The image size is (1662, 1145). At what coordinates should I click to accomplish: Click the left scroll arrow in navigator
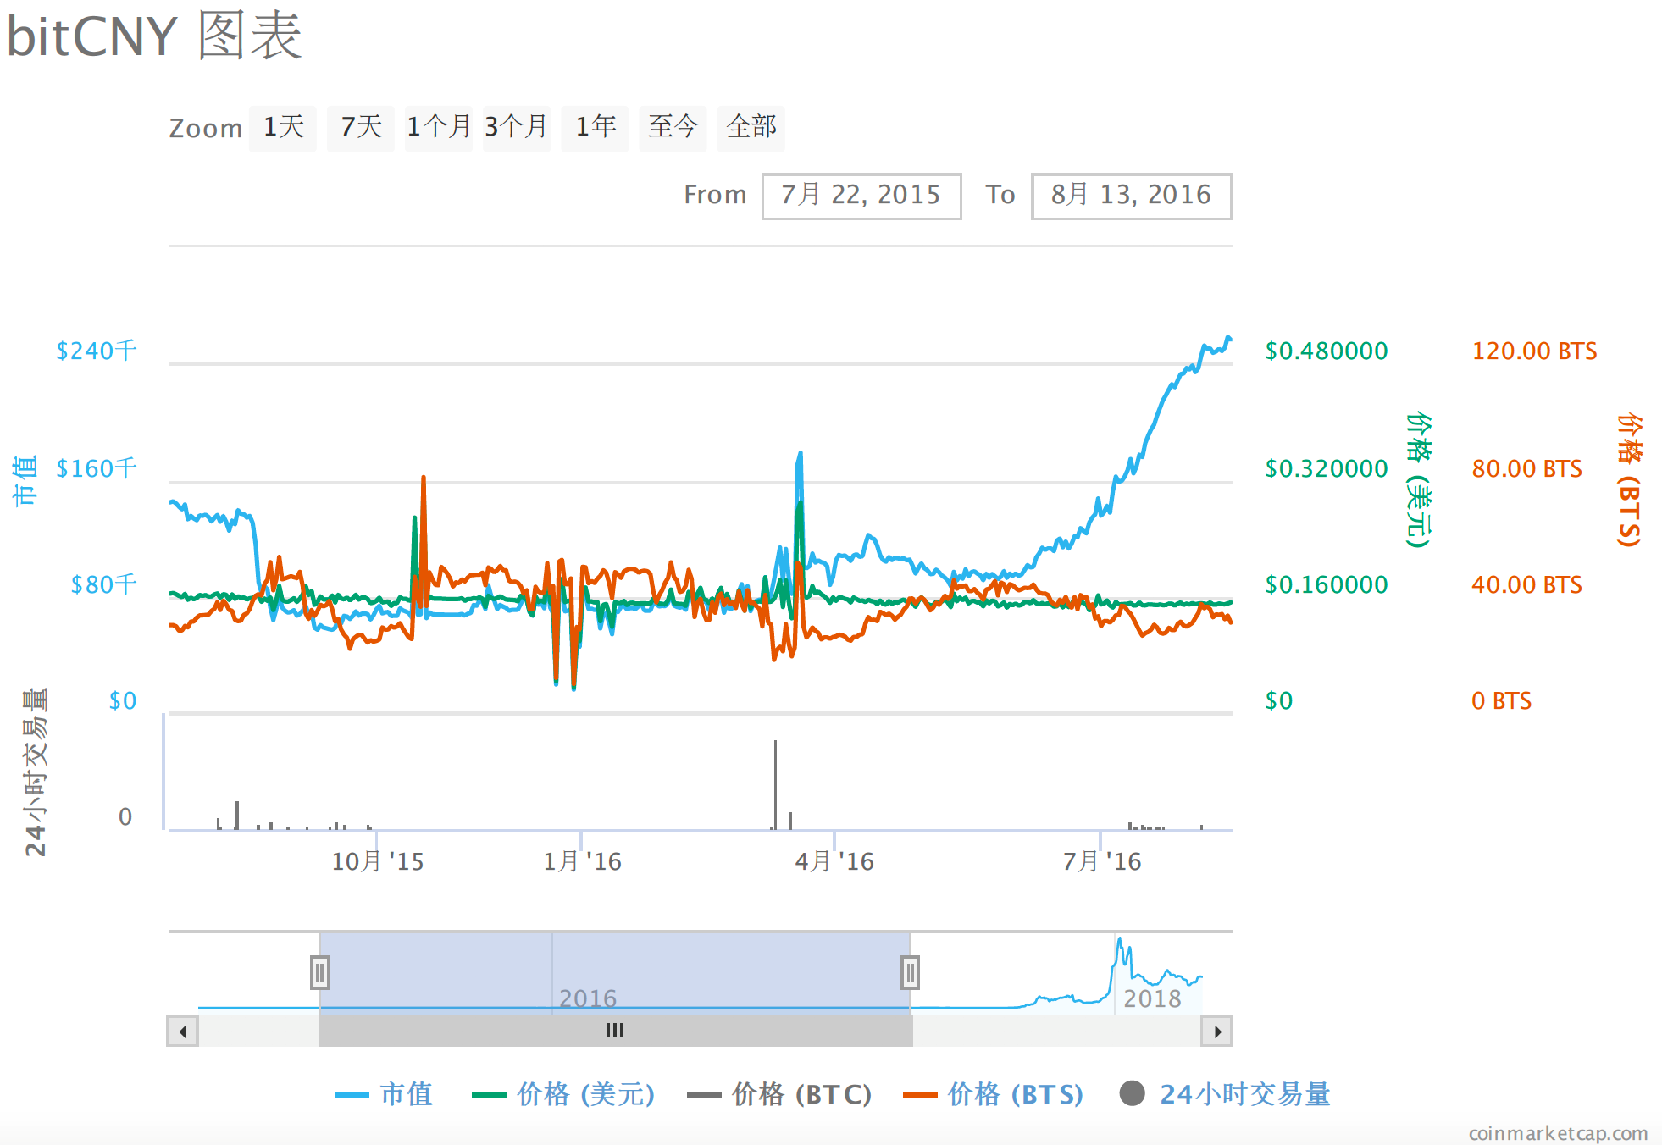tap(182, 1032)
